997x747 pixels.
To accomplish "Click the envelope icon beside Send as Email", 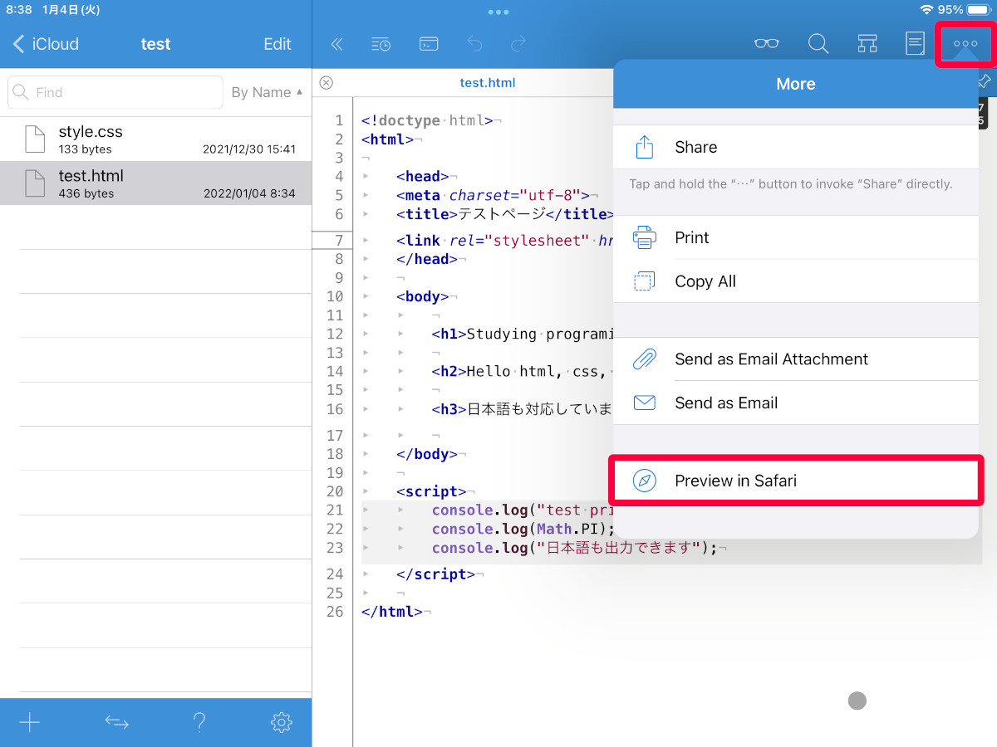I will click(x=645, y=403).
